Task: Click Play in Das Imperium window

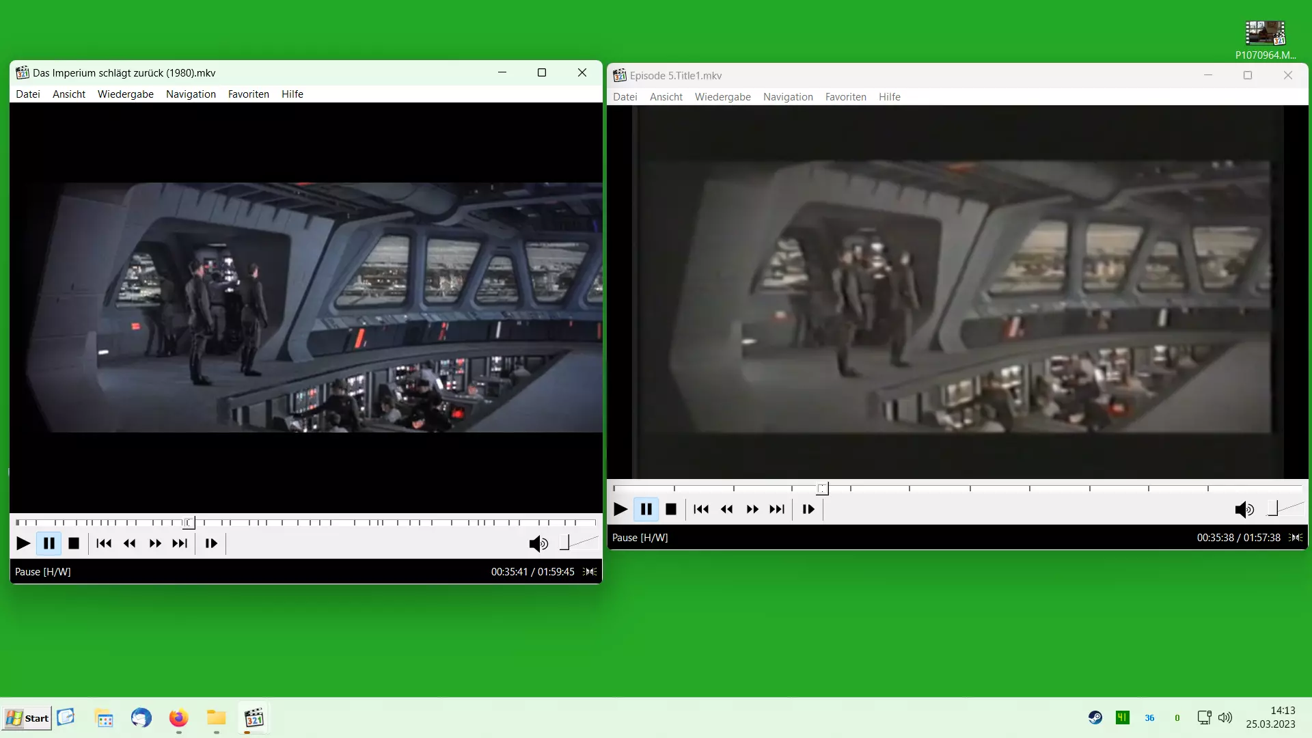Action: coord(23,543)
